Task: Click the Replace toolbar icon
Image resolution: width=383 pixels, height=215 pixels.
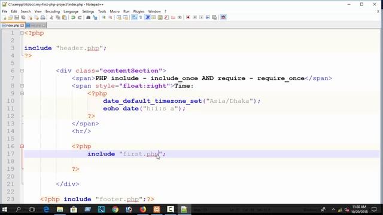Action: tap(95, 17)
